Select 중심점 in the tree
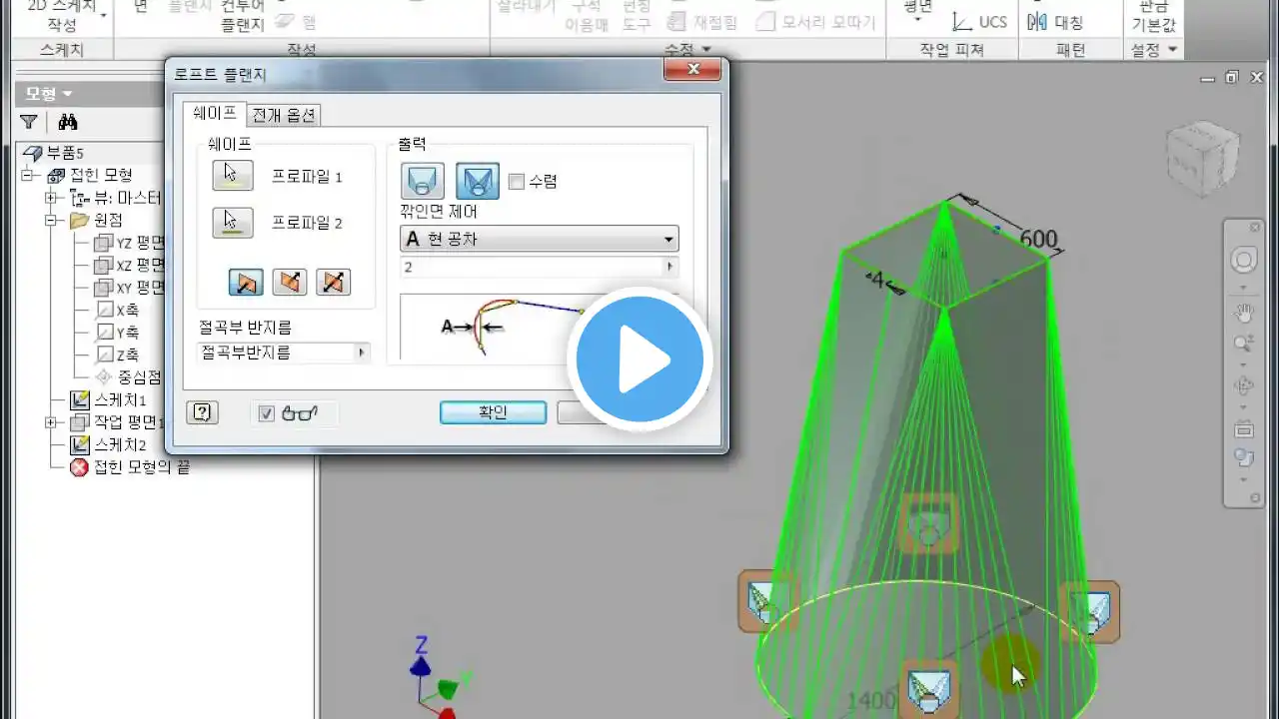This screenshot has width=1279, height=719. click(129, 377)
